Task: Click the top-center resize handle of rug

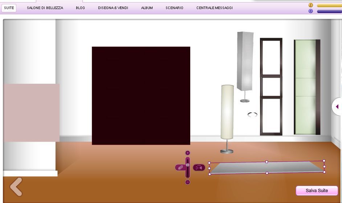Action: (266, 162)
